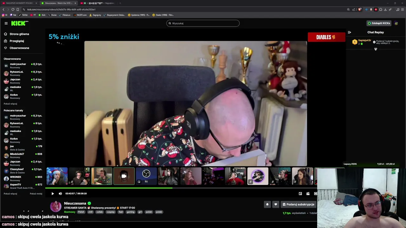The image size is (406, 228).
Task: Open browser downloads icon
Action: click(x=385, y=9)
